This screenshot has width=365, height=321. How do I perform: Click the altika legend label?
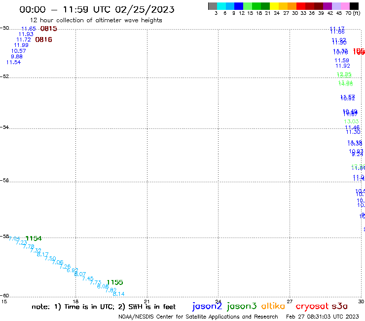[273, 306]
